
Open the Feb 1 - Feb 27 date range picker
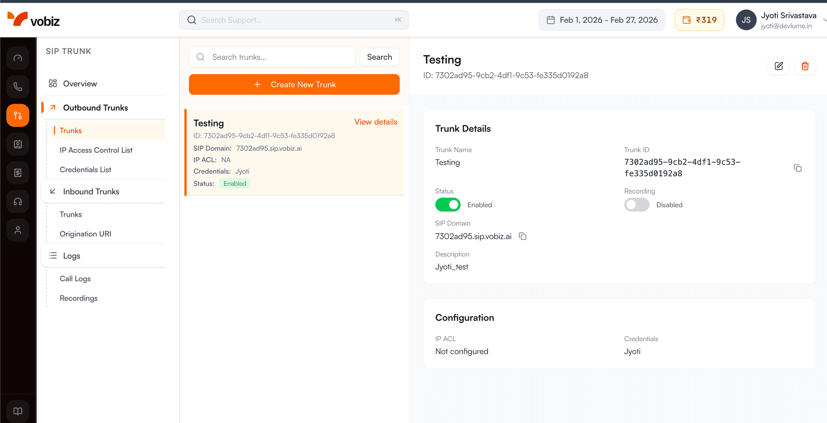tap(602, 20)
